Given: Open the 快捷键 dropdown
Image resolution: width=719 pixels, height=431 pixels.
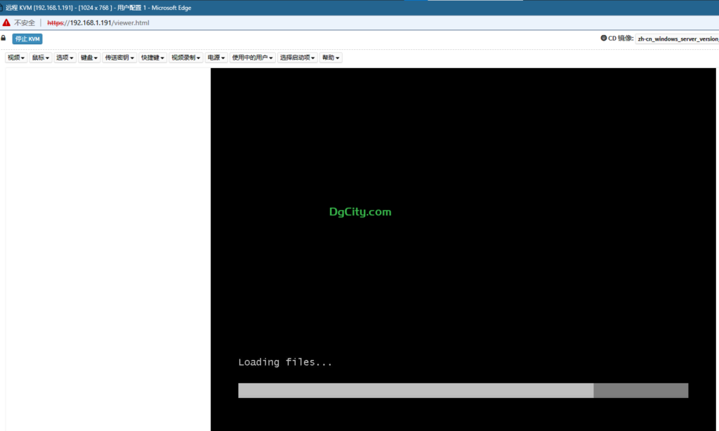Looking at the screenshot, I should (153, 58).
